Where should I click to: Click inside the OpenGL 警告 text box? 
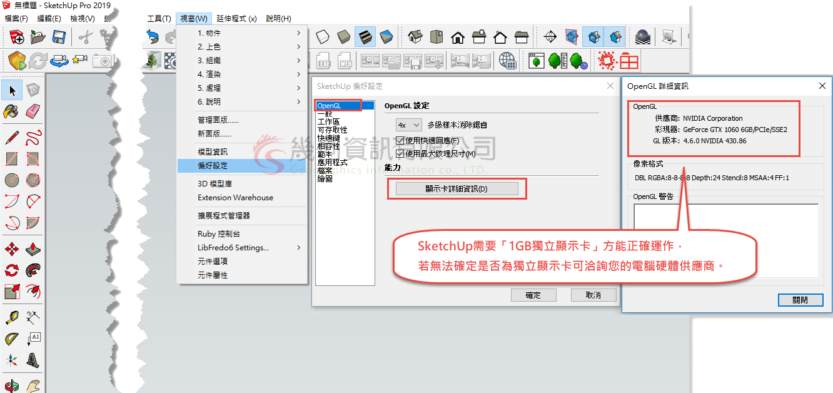pyautogui.click(x=726, y=242)
